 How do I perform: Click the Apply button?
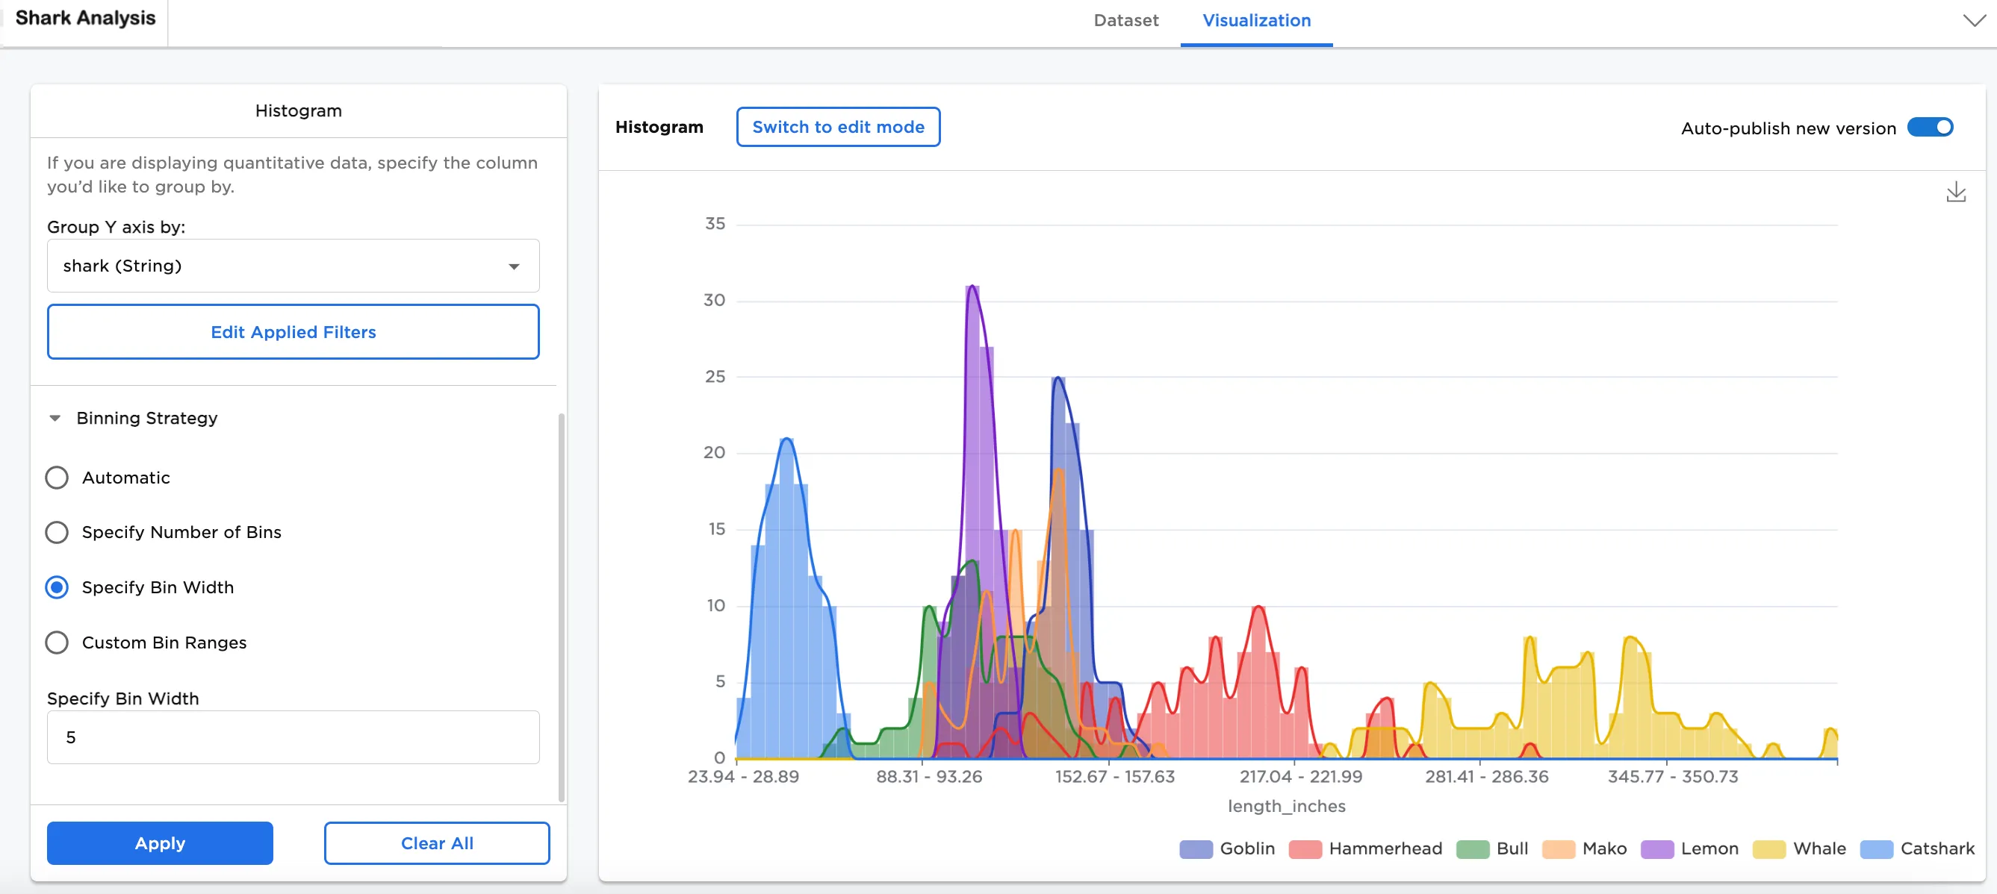point(160,843)
